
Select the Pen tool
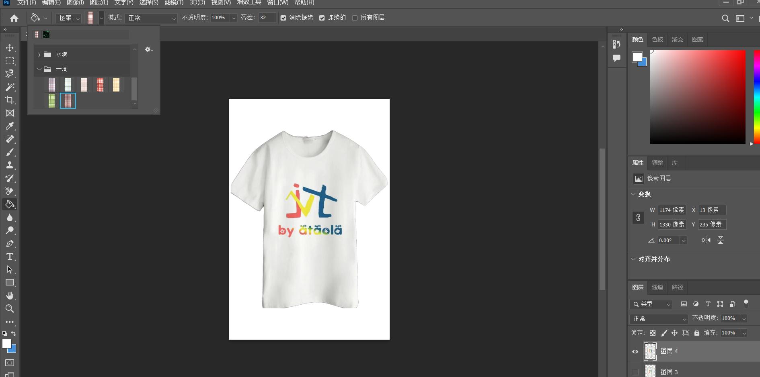(10, 244)
